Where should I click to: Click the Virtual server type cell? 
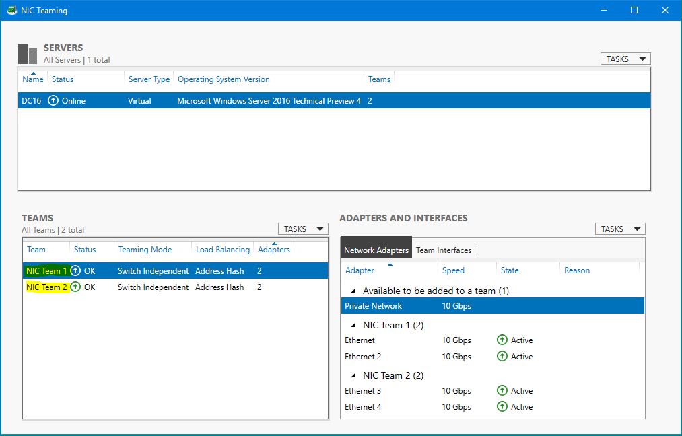[139, 100]
